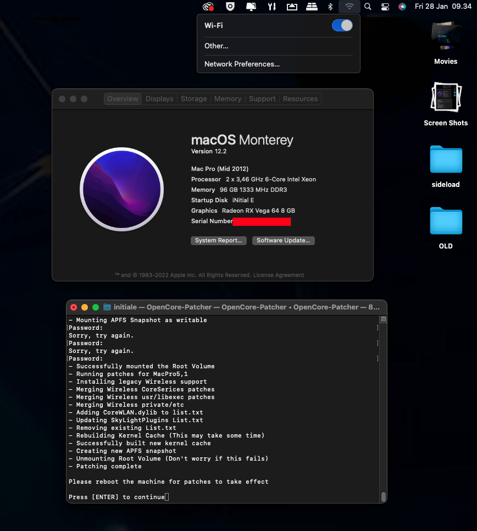Click 'Adding CoreWLAN.dylib to list.txt' line
Image resolution: width=477 pixels, height=531 pixels.
136,412
